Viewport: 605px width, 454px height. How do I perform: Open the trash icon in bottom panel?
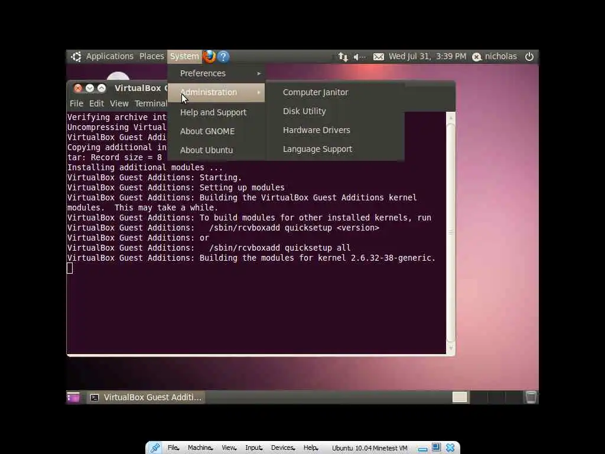point(531,397)
